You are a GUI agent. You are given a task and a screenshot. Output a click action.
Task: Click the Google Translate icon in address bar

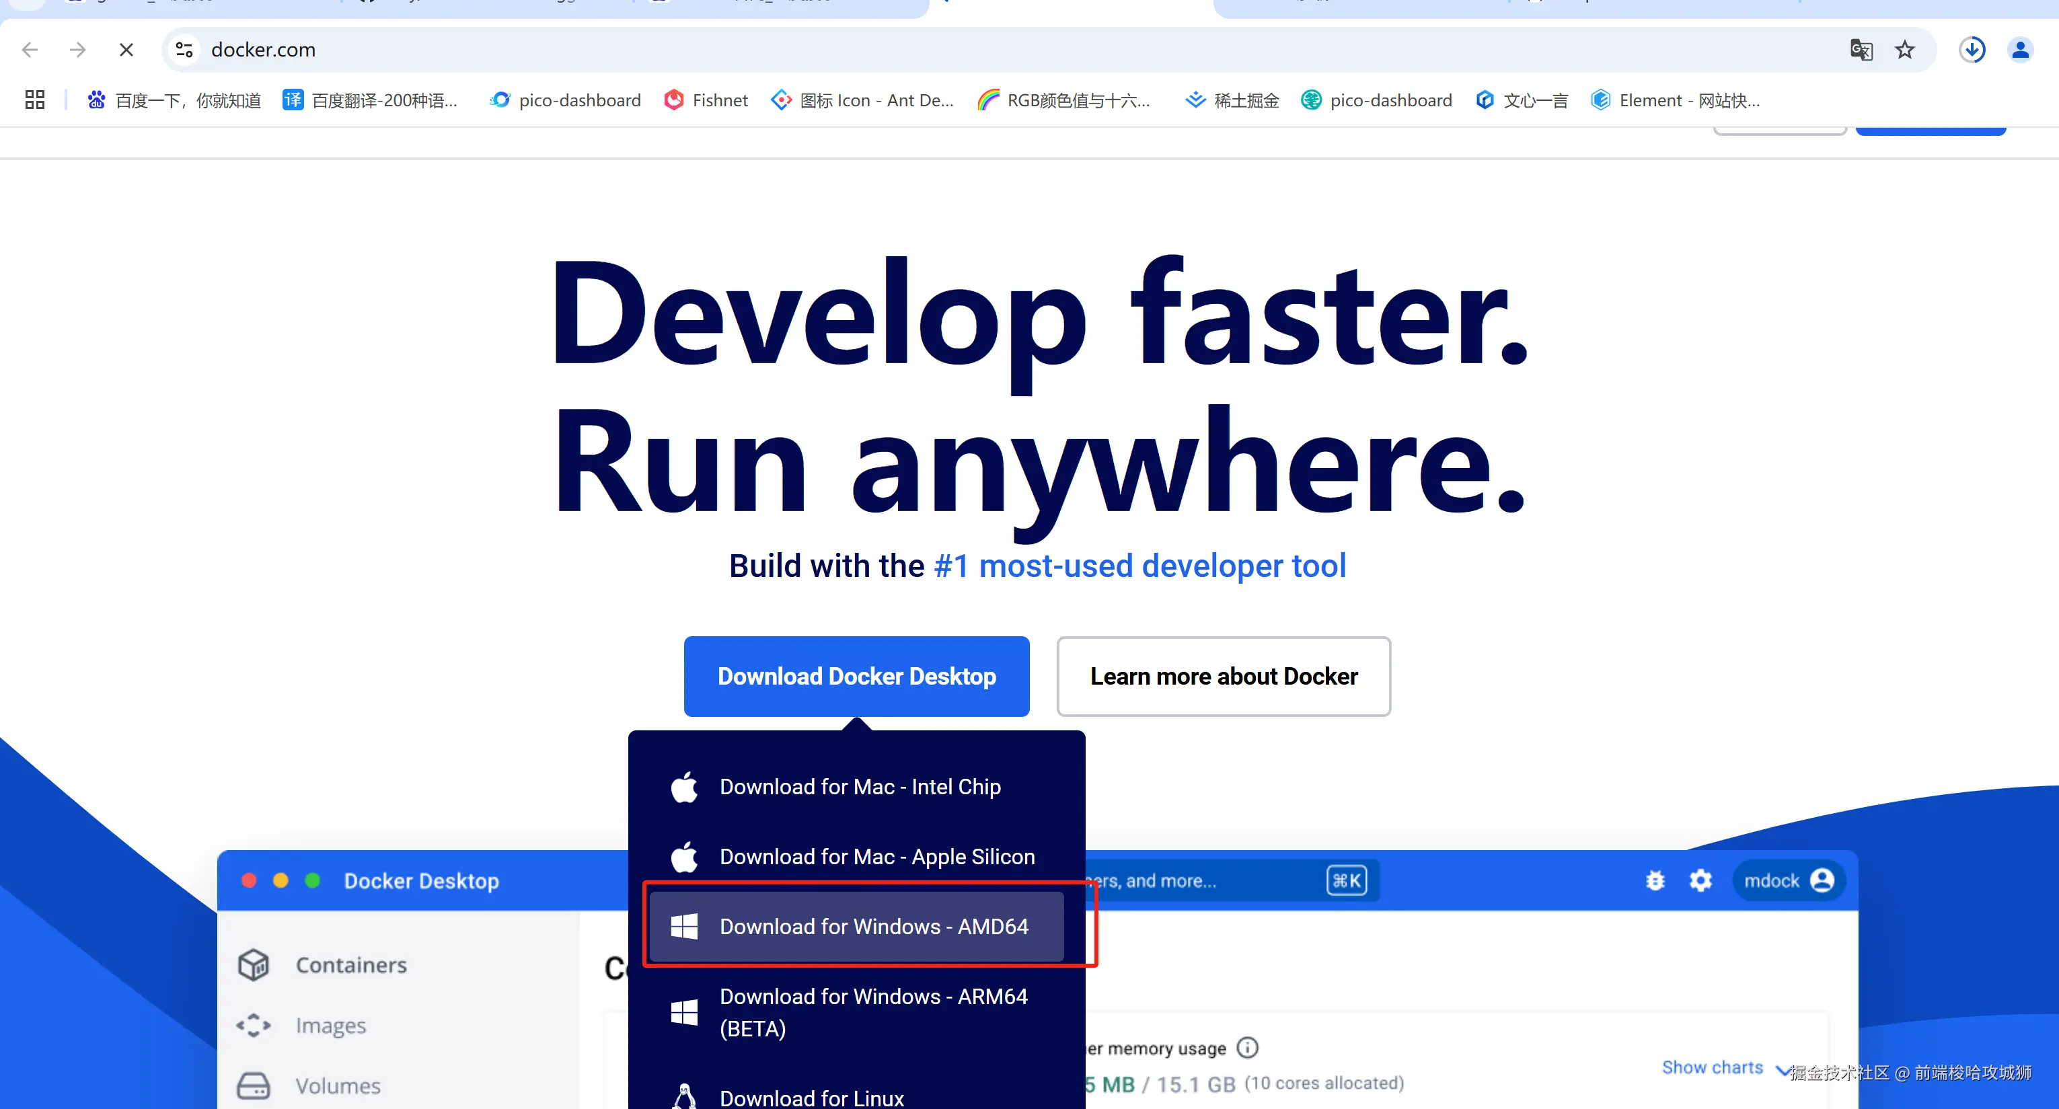1861,50
